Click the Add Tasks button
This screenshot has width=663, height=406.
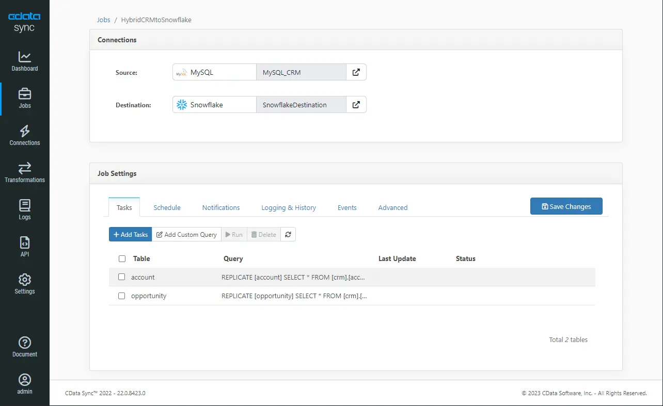pyautogui.click(x=131, y=235)
